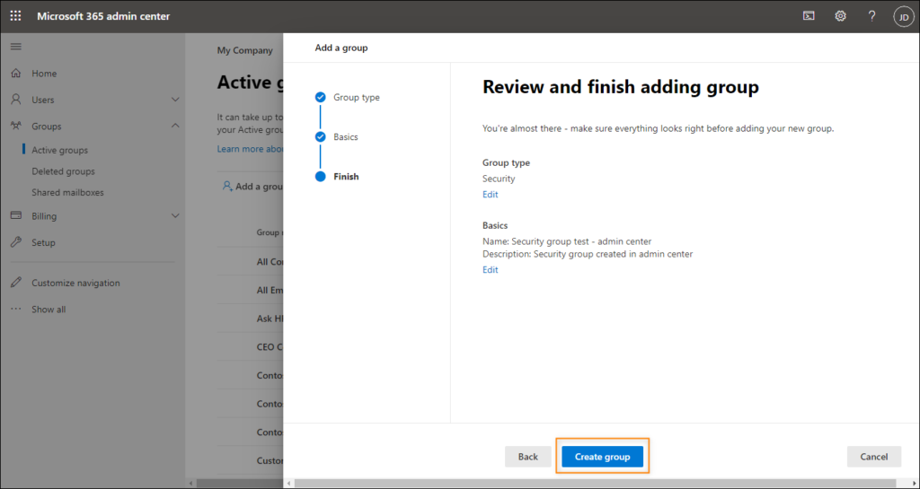Viewport: 920px width, 489px height.
Task: Click the Microsoft 365 admin center title
Action: pos(103,16)
